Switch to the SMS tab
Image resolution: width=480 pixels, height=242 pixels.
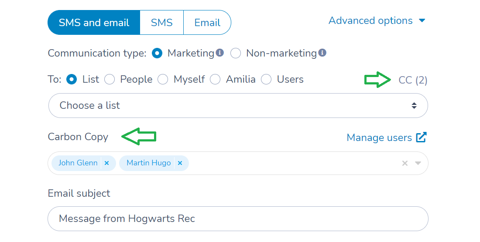click(161, 23)
